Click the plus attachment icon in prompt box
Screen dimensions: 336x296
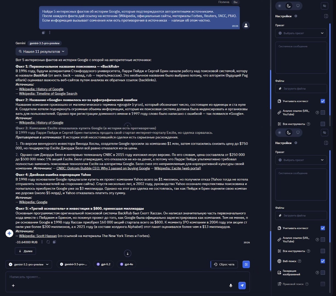point(13,286)
